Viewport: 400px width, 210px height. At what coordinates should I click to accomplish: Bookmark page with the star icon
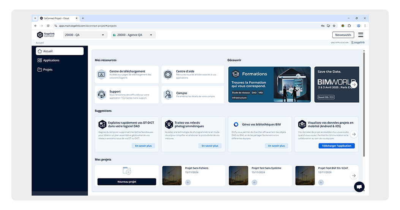334,26
